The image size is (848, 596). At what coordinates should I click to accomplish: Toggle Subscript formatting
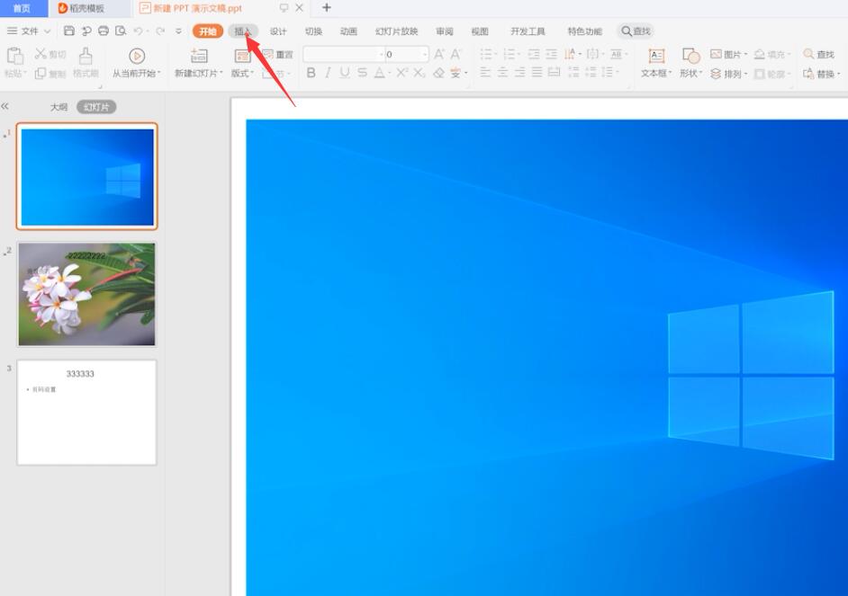[419, 72]
